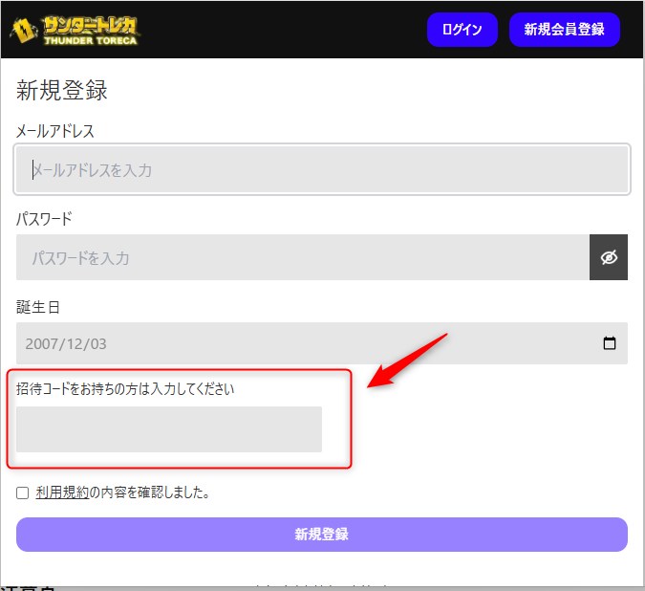Screen dimensions: 645x591
Task: Click the の内容を確認しました checkbox label text
Action: tap(149, 493)
